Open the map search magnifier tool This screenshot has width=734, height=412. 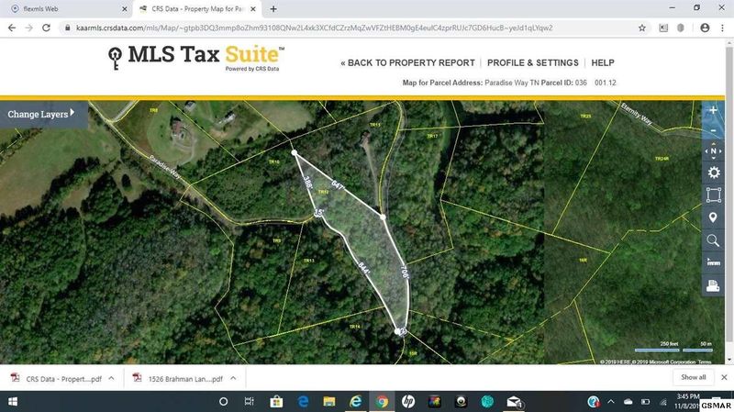tap(713, 240)
